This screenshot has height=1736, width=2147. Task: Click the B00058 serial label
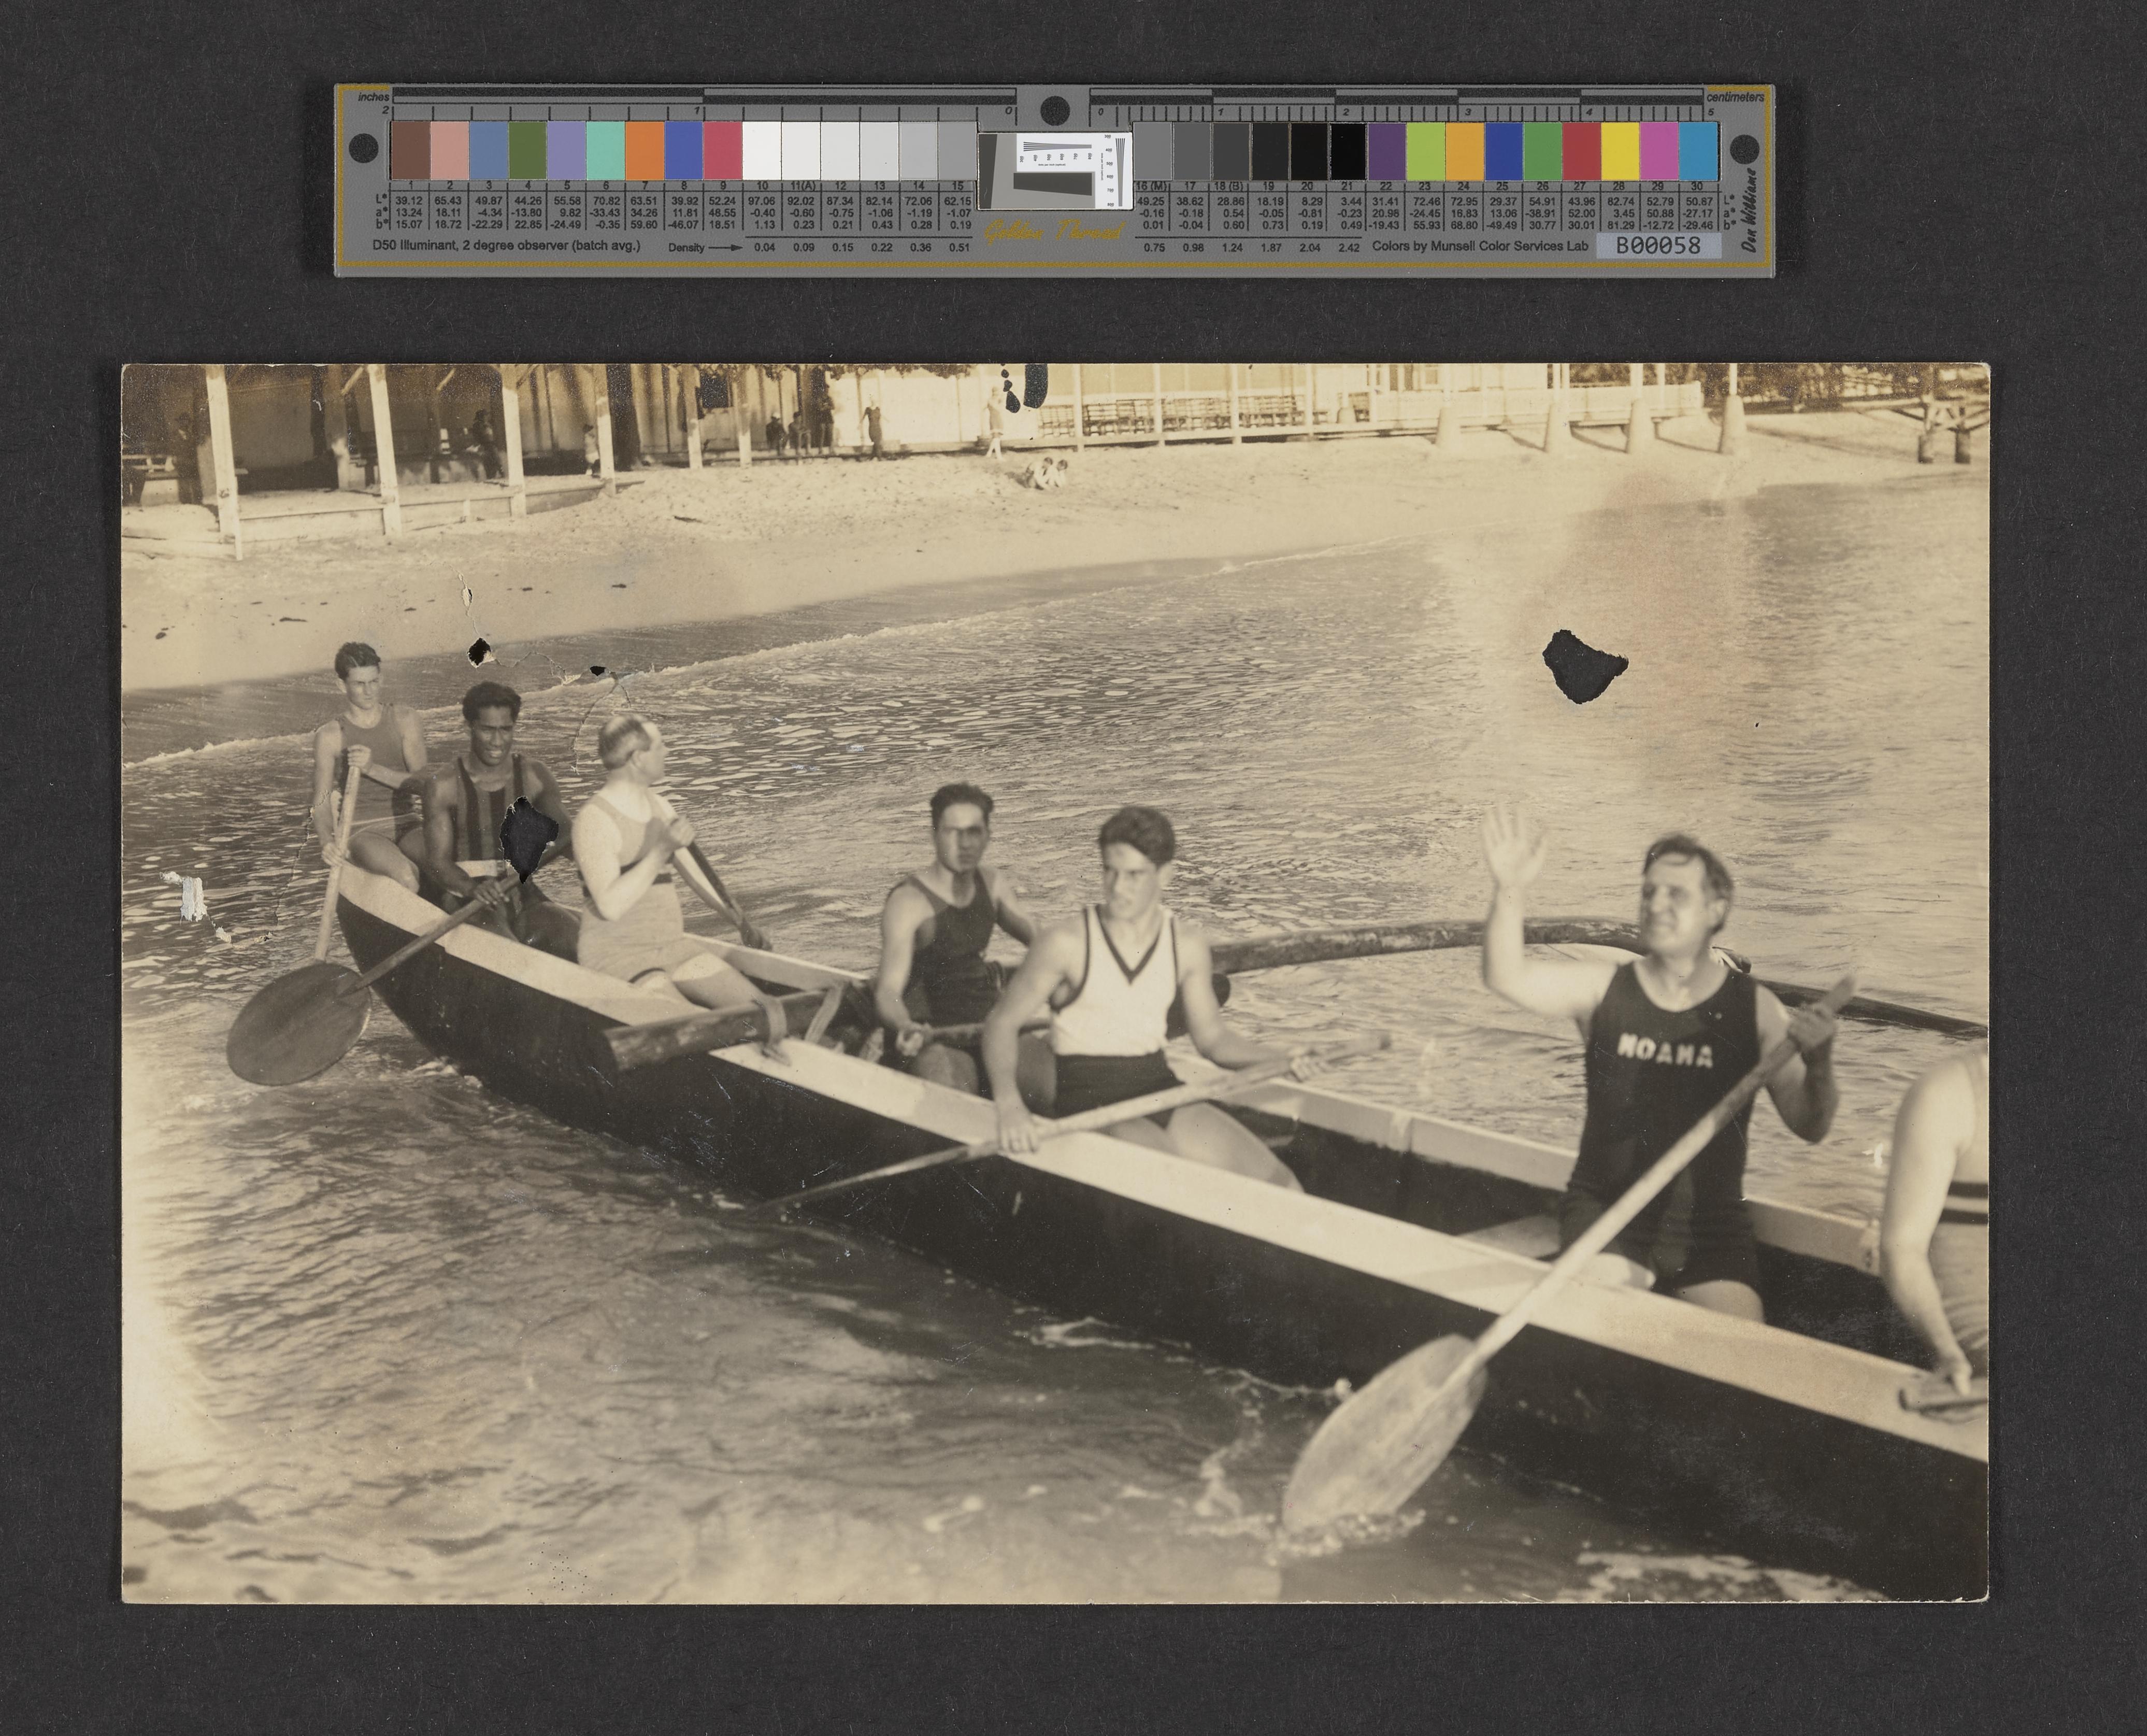tap(1658, 245)
